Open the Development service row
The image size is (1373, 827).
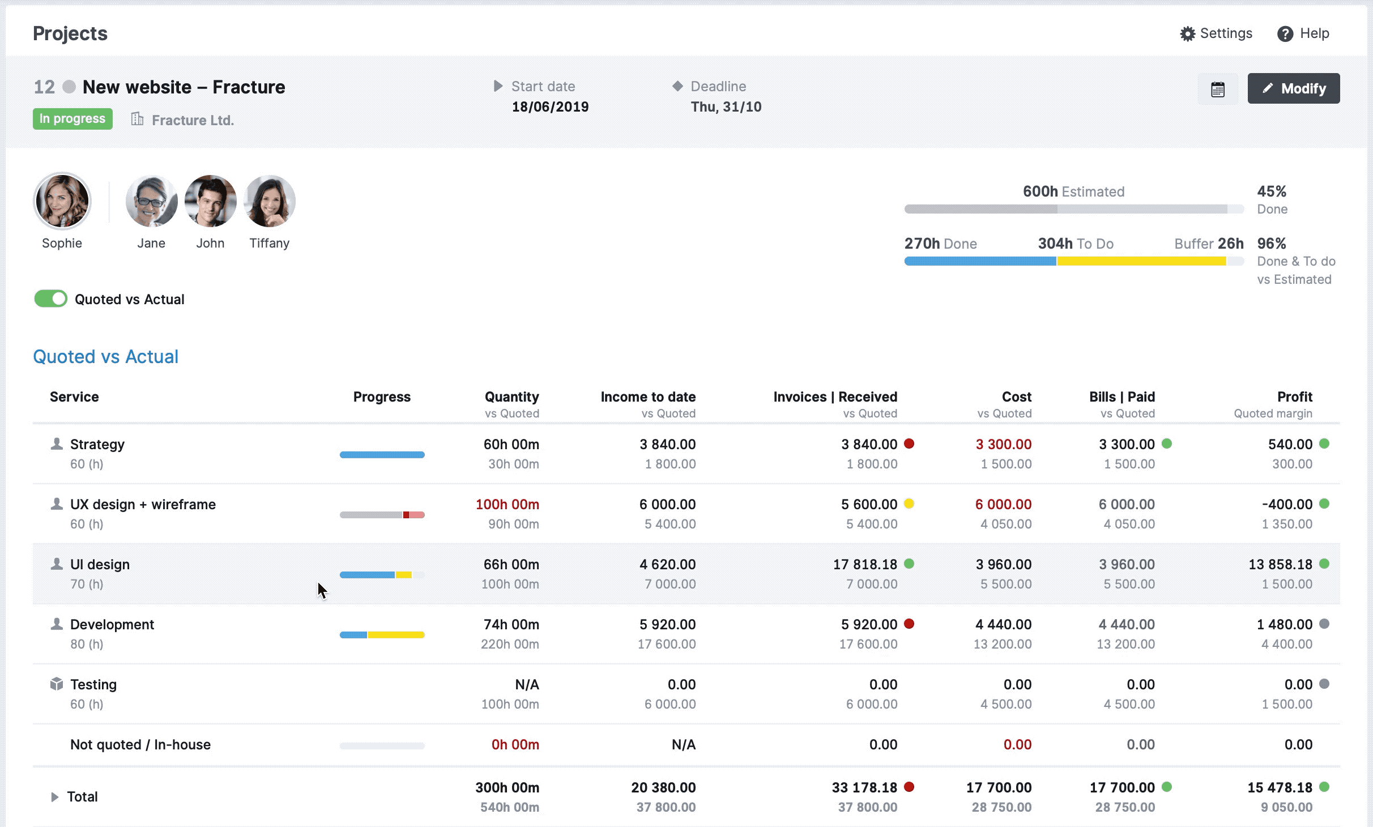pos(686,634)
